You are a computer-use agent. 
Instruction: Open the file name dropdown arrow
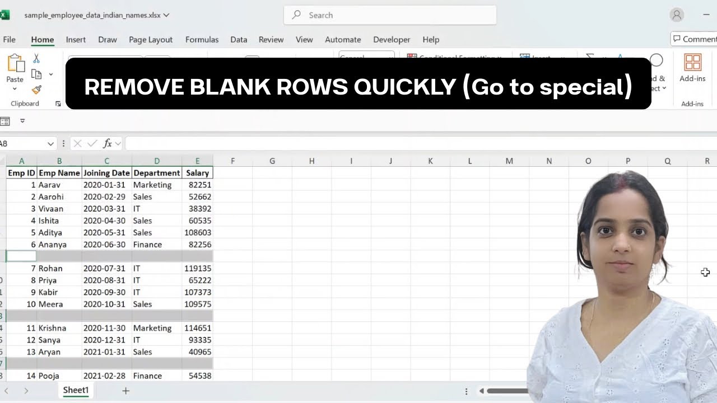click(x=166, y=15)
